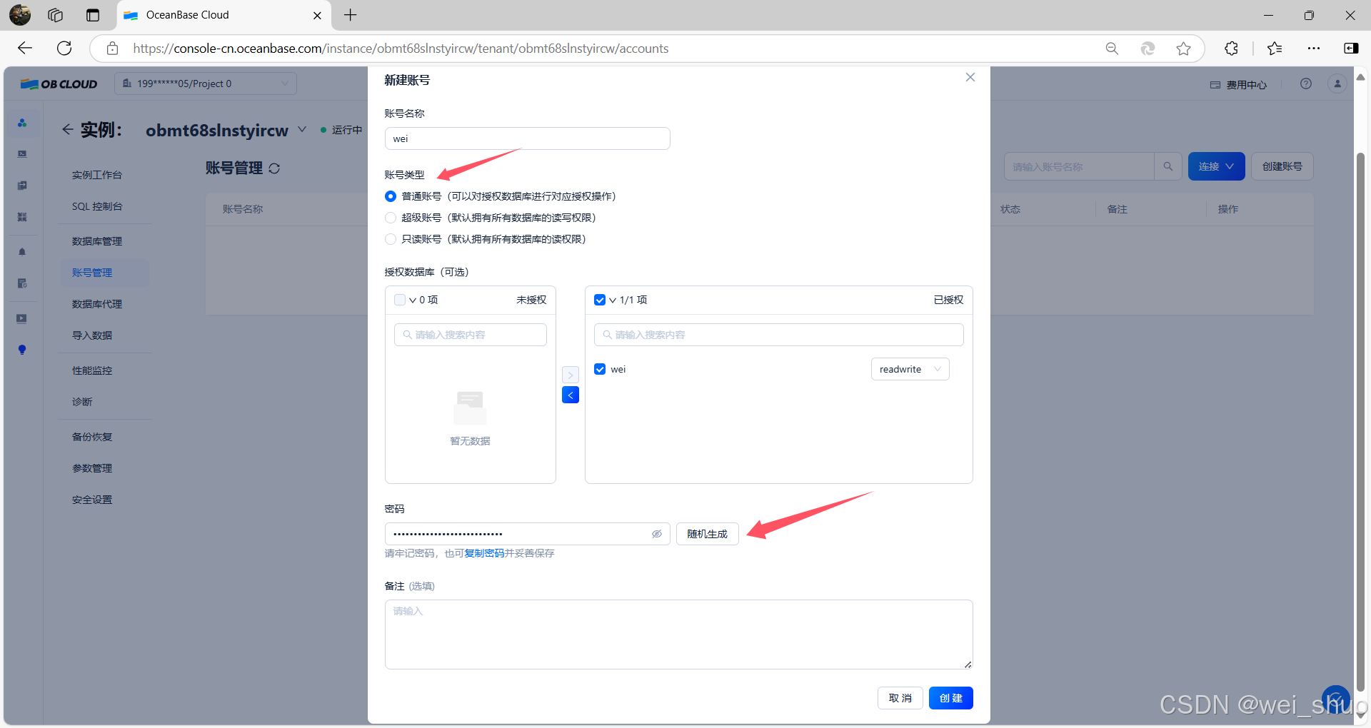Click the 复制密码 link
1371x728 pixels.
point(484,553)
